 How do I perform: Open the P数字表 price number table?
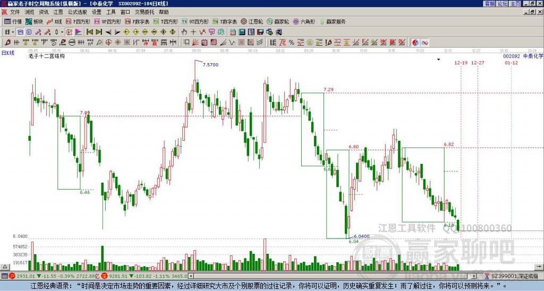[137, 21]
